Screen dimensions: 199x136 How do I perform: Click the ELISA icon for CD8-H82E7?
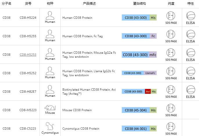tap(191, 89)
